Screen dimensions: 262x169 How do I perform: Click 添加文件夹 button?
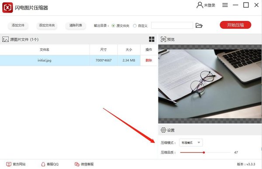[x=47, y=25]
